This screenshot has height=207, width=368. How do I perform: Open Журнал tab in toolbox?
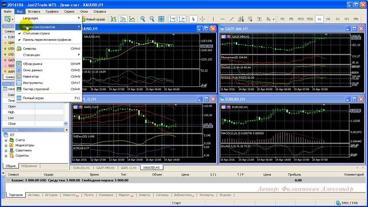pos(225,195)
